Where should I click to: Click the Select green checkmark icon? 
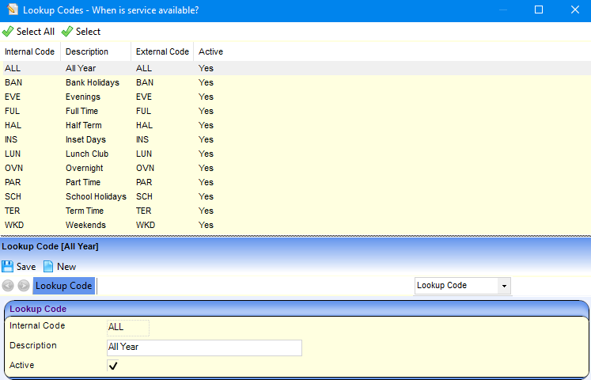tap(67, 32)
